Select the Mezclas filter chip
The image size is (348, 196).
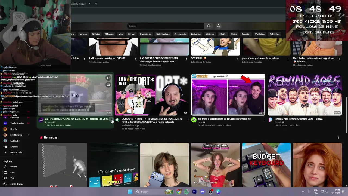[x=83, y=34]
